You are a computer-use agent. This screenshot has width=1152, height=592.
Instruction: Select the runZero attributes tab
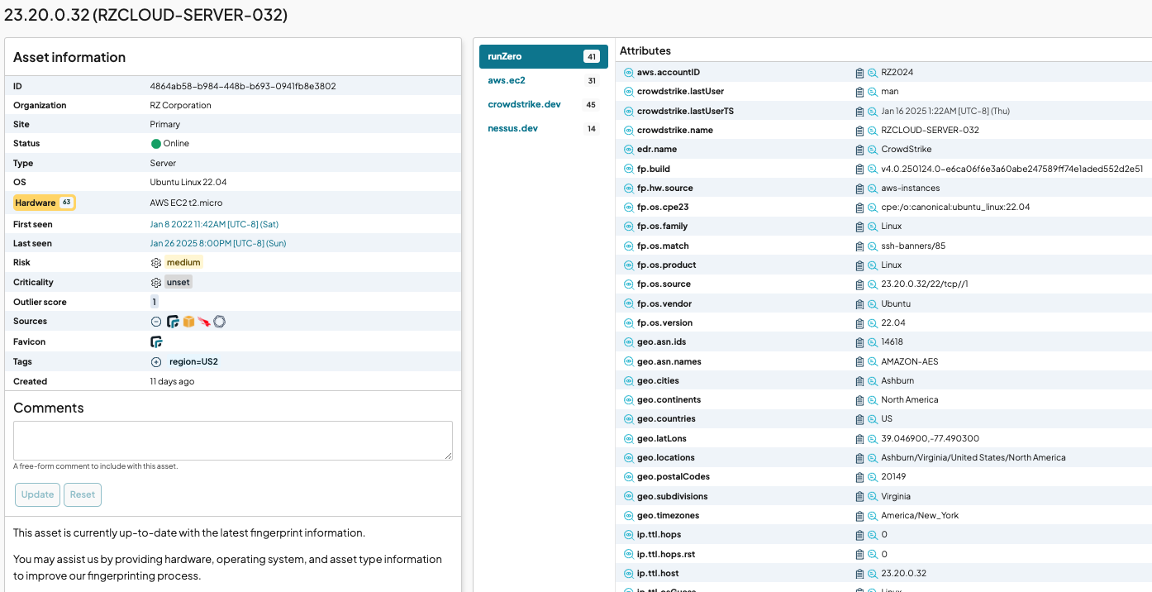[544, 56]
